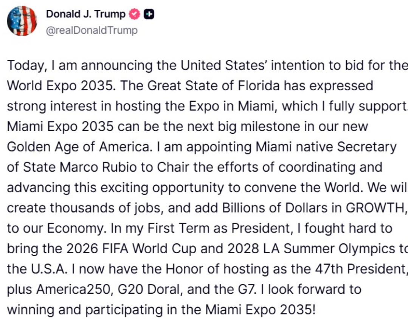Click the @realDonaldTrump handle
This screenshot has height=319, width=408.
tap(92, 30)
